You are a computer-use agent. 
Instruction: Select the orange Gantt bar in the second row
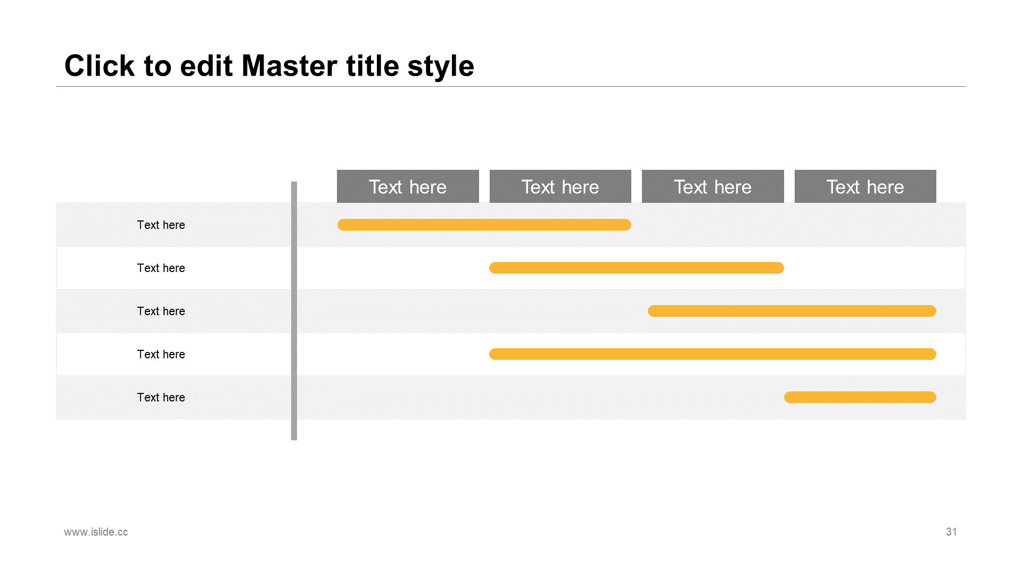(637, 268)
